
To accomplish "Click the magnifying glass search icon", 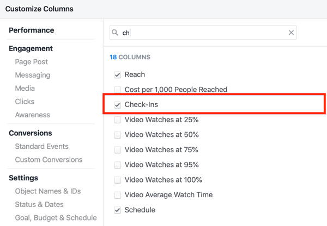I will [115, 33].
